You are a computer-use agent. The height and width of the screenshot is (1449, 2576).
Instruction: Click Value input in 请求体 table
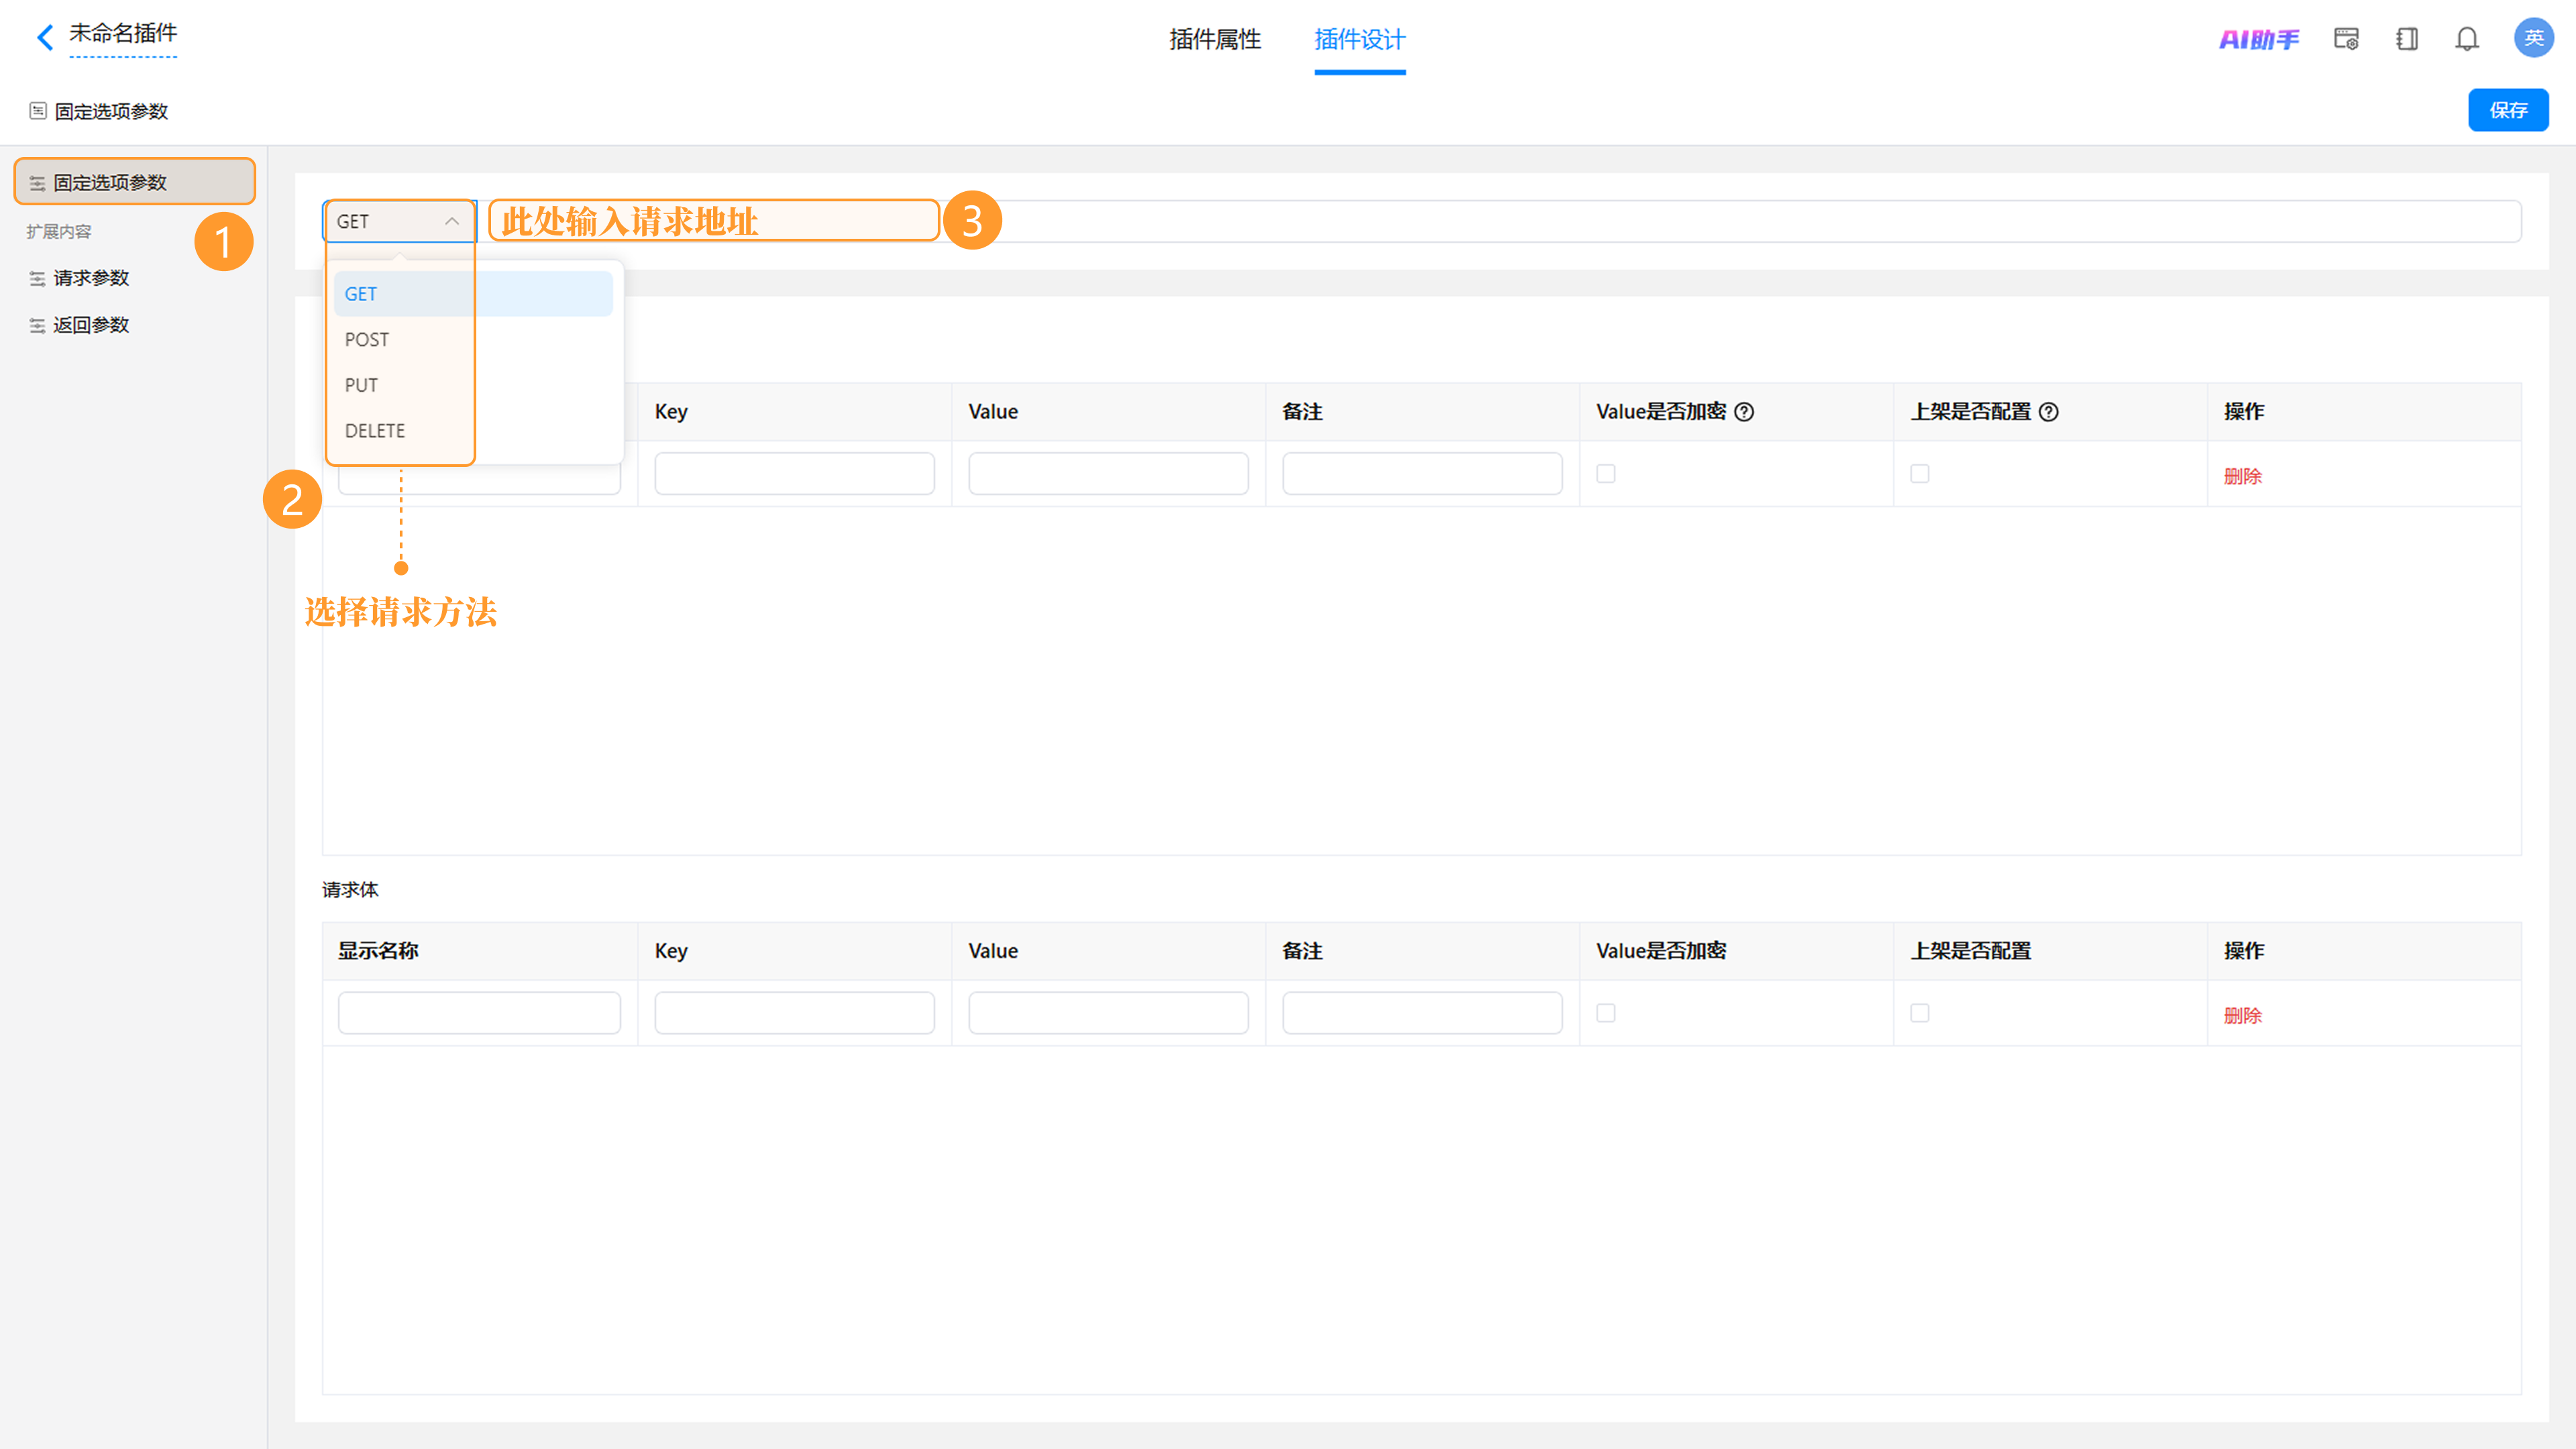coord(1108,1013)
